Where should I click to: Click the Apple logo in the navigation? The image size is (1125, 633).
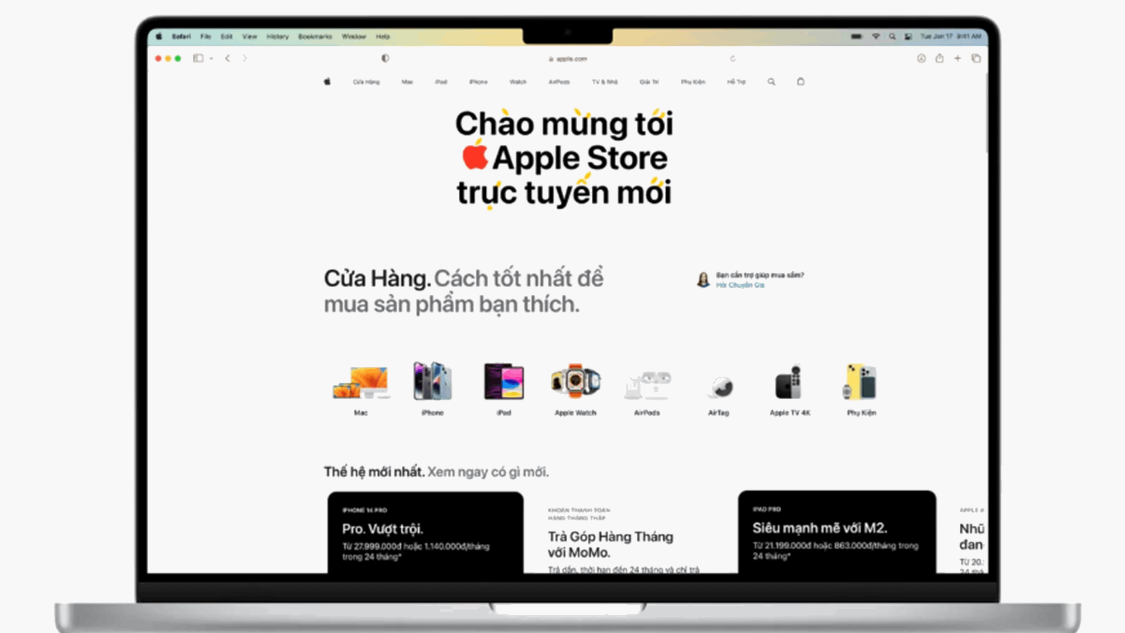click(x=327, y=81)
